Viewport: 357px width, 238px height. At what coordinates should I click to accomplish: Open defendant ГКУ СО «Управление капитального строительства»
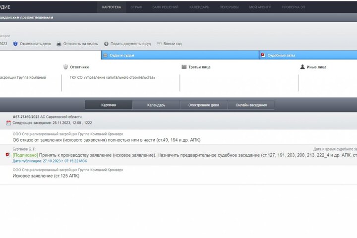113,77
